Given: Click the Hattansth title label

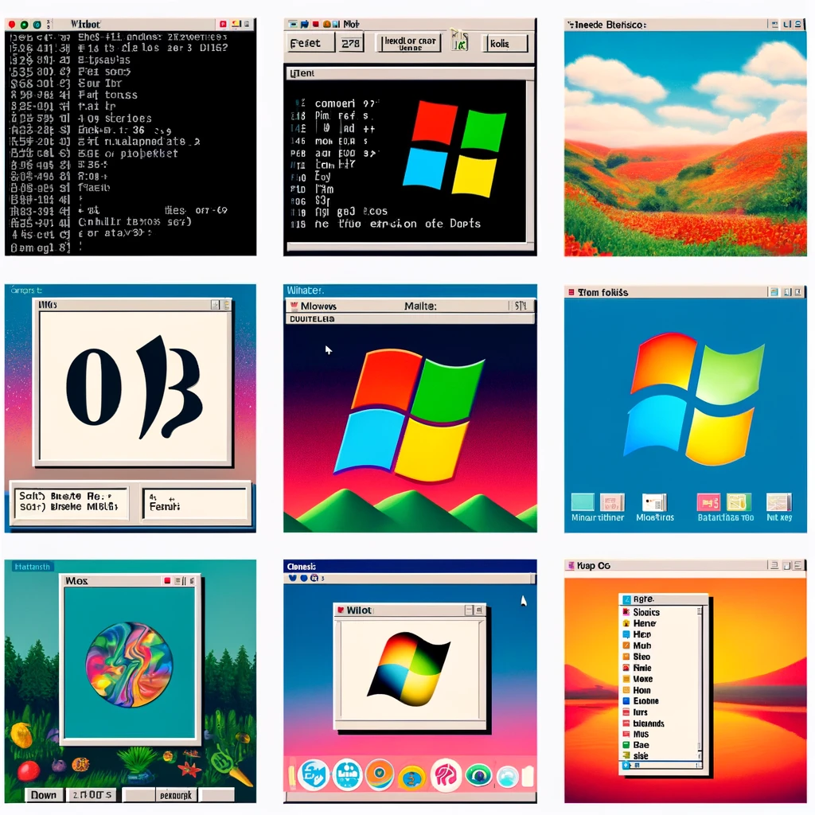Looking at the screenshot, I should pyautogui.click(x=32, y=567).
